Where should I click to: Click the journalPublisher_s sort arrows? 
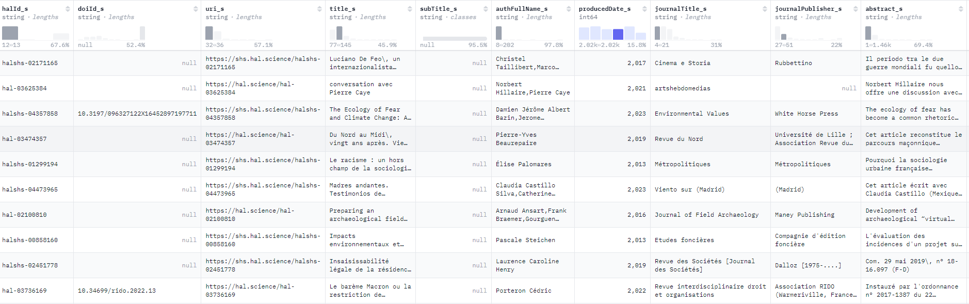coord(855,9)
